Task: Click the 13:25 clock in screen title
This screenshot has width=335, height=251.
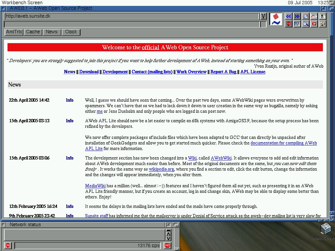Action: pyautogui.click(x=324, y=3)
